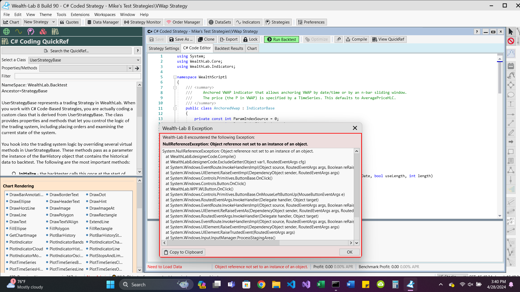Open the Indicators wave icon in the sidebar
The width and height of the screenshot is (520, 292).
coord(18,31)
